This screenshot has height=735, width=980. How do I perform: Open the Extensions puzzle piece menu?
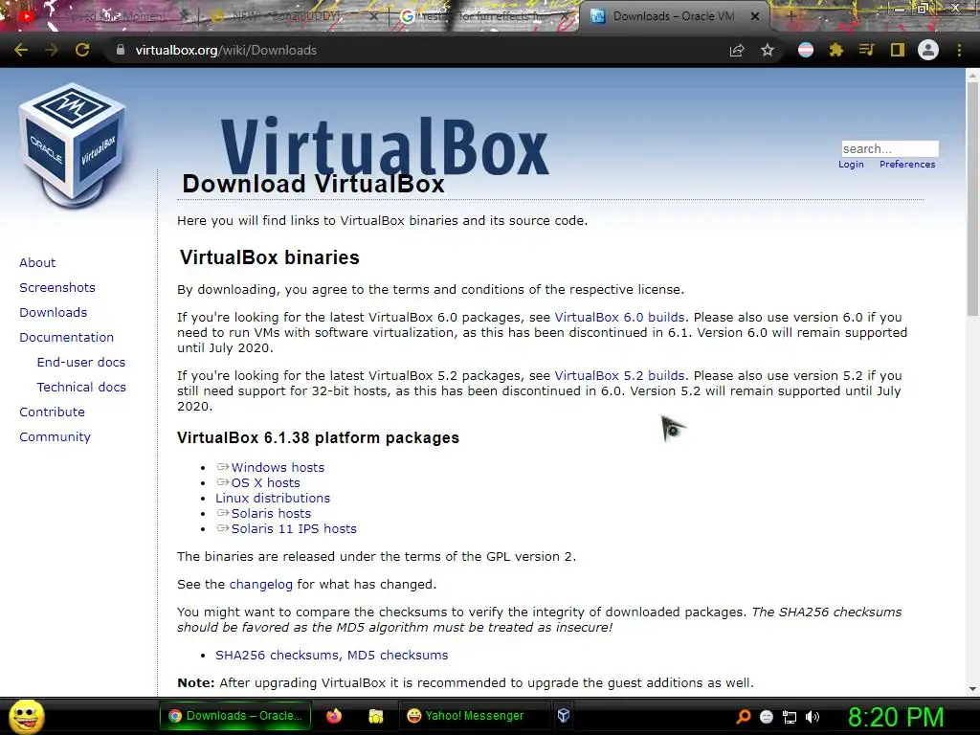pos(836,50)
